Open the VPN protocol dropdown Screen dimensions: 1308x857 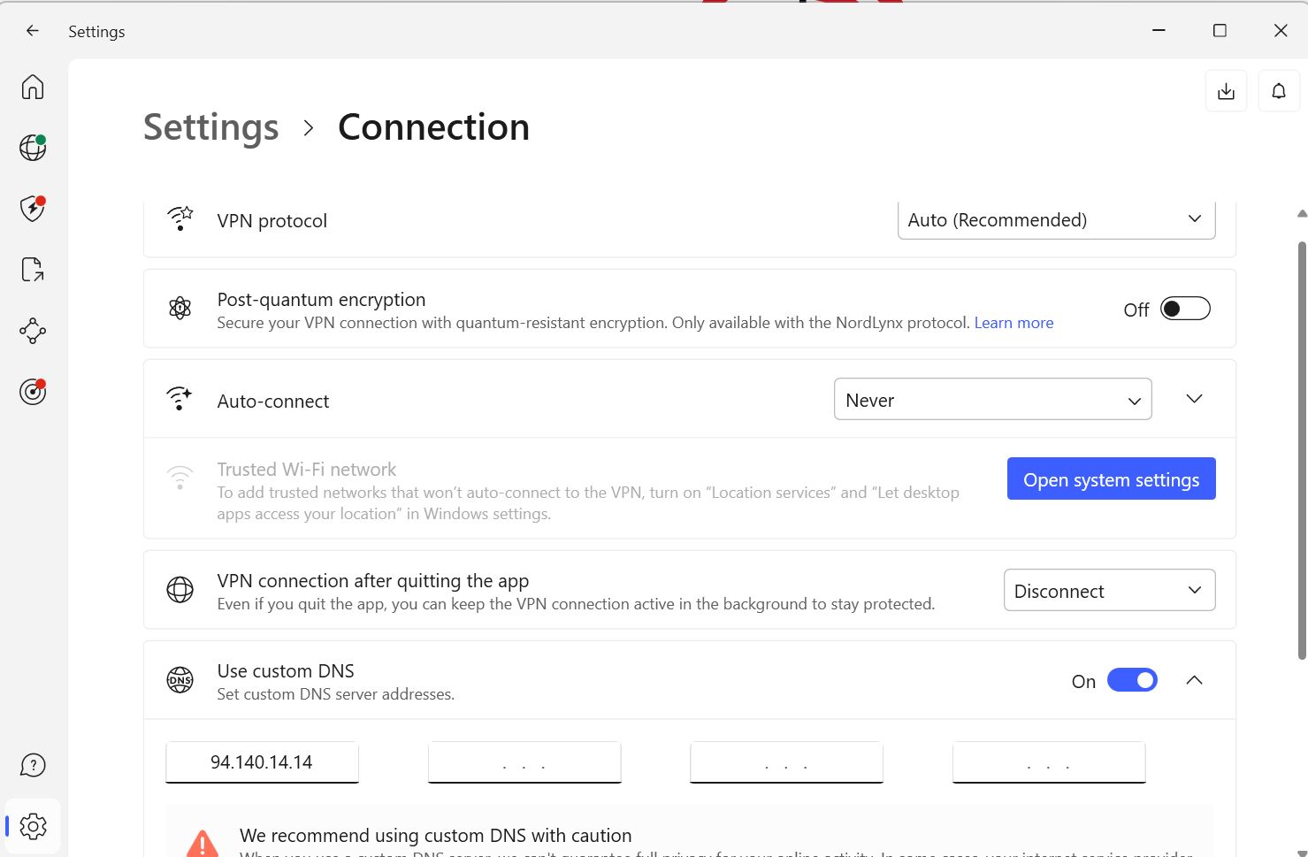(1056, 220)
